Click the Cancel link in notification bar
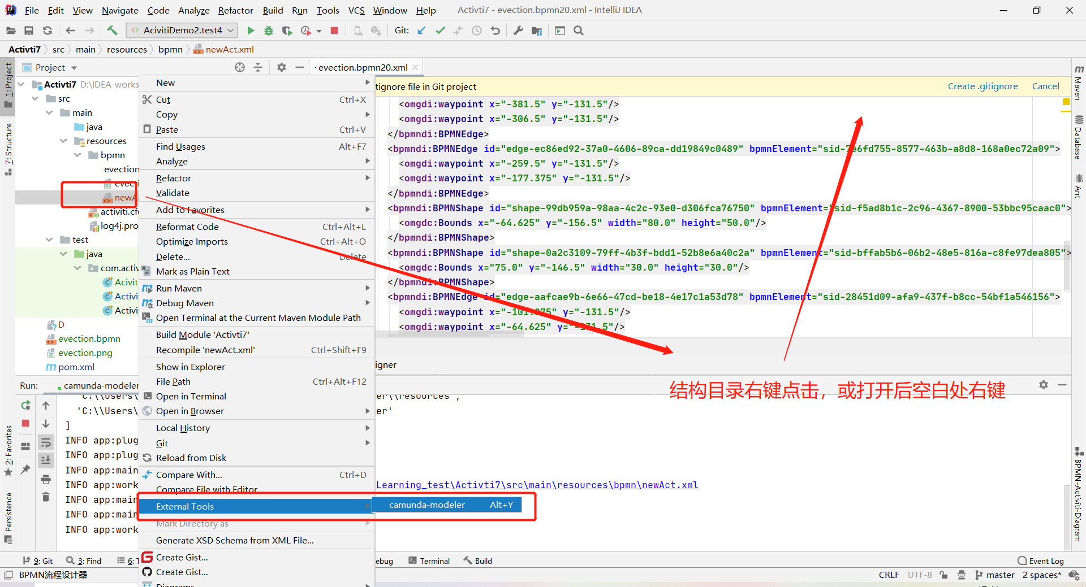This screenshot has width=1086, height=587. point(1045,86)
